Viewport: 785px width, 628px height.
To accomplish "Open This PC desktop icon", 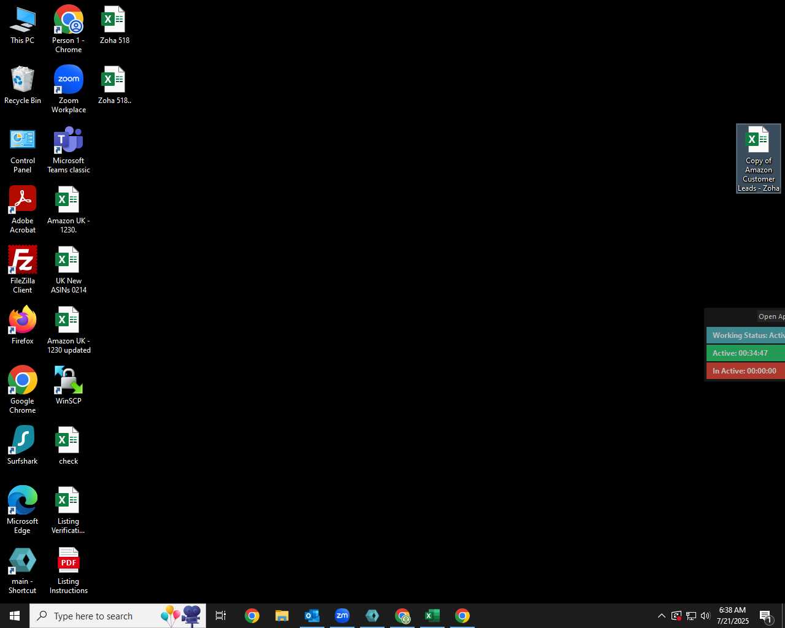I will coord(23,26).
